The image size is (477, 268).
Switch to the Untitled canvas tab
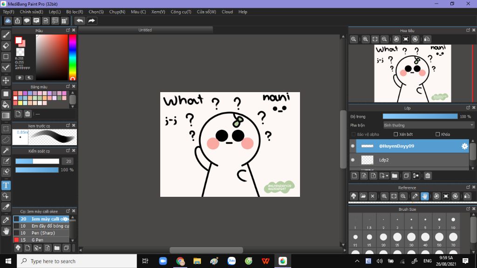pos(145,30)
